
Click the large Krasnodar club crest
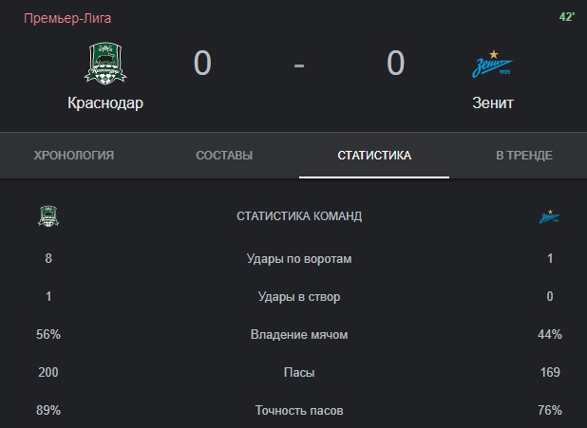105,64
